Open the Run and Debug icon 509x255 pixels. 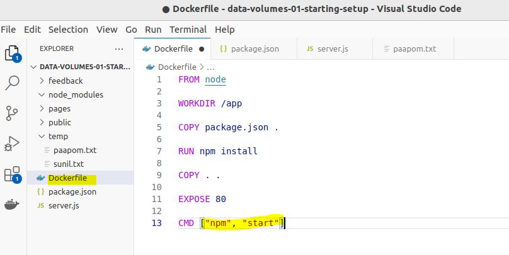(12, 144)
